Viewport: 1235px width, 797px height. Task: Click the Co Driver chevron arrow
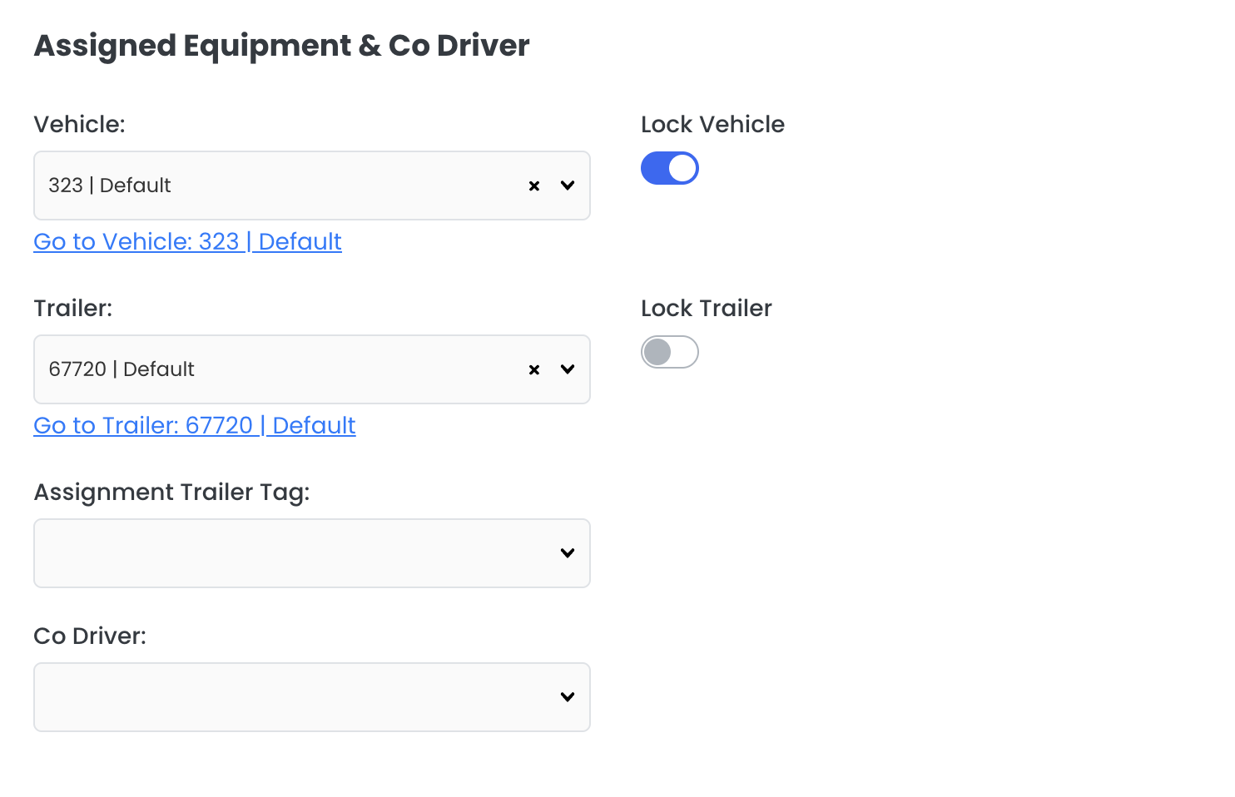[568, 697]
